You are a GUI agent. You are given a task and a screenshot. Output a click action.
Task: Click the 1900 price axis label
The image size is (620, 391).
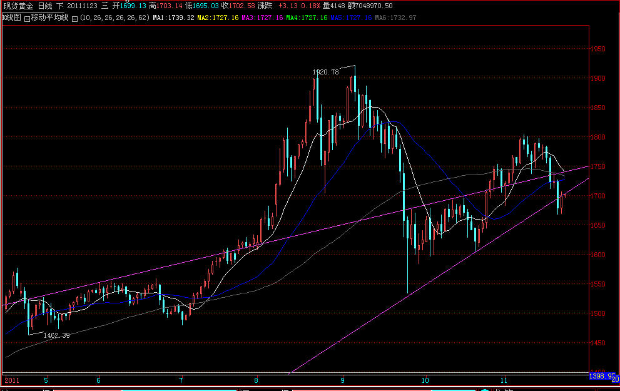pyautogui.click(x=597, y=78)
